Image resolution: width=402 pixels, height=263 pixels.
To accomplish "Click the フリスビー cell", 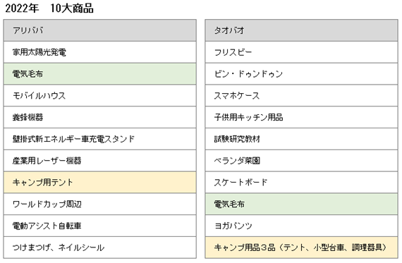I will [x=301, y=52].
